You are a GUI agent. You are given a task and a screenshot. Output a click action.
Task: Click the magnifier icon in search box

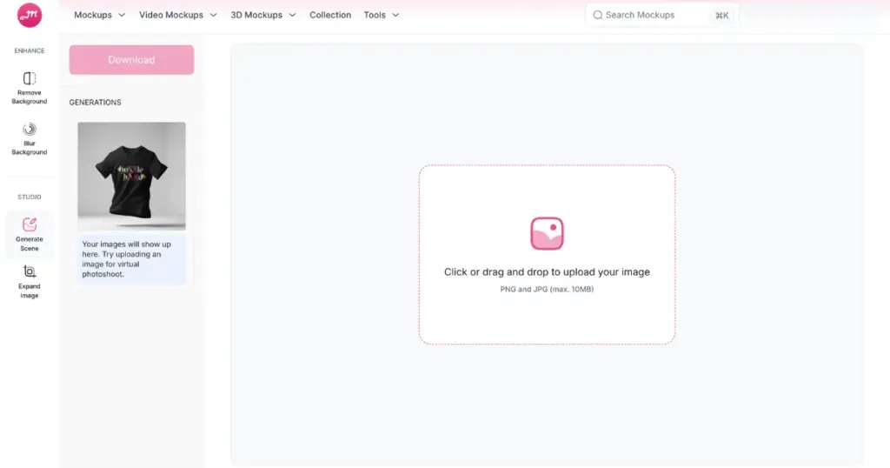point(598,16)
